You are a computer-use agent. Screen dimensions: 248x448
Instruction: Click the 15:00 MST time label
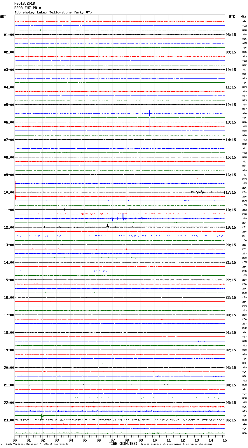coord(9,280)
